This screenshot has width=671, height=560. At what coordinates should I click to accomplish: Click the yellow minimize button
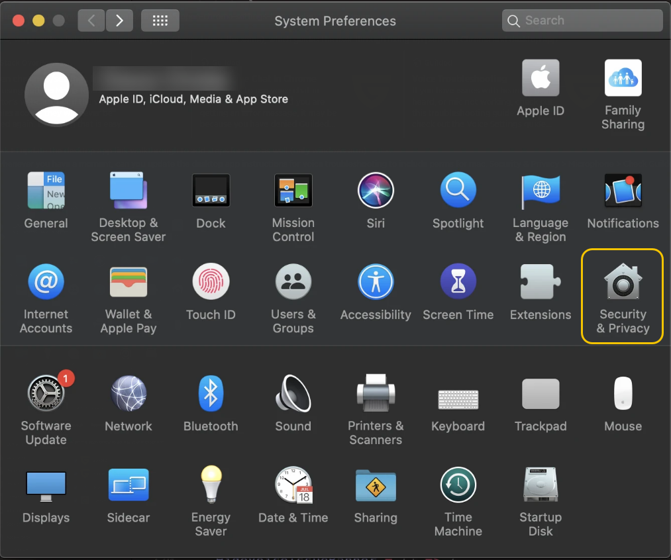[x=38, y=21]
